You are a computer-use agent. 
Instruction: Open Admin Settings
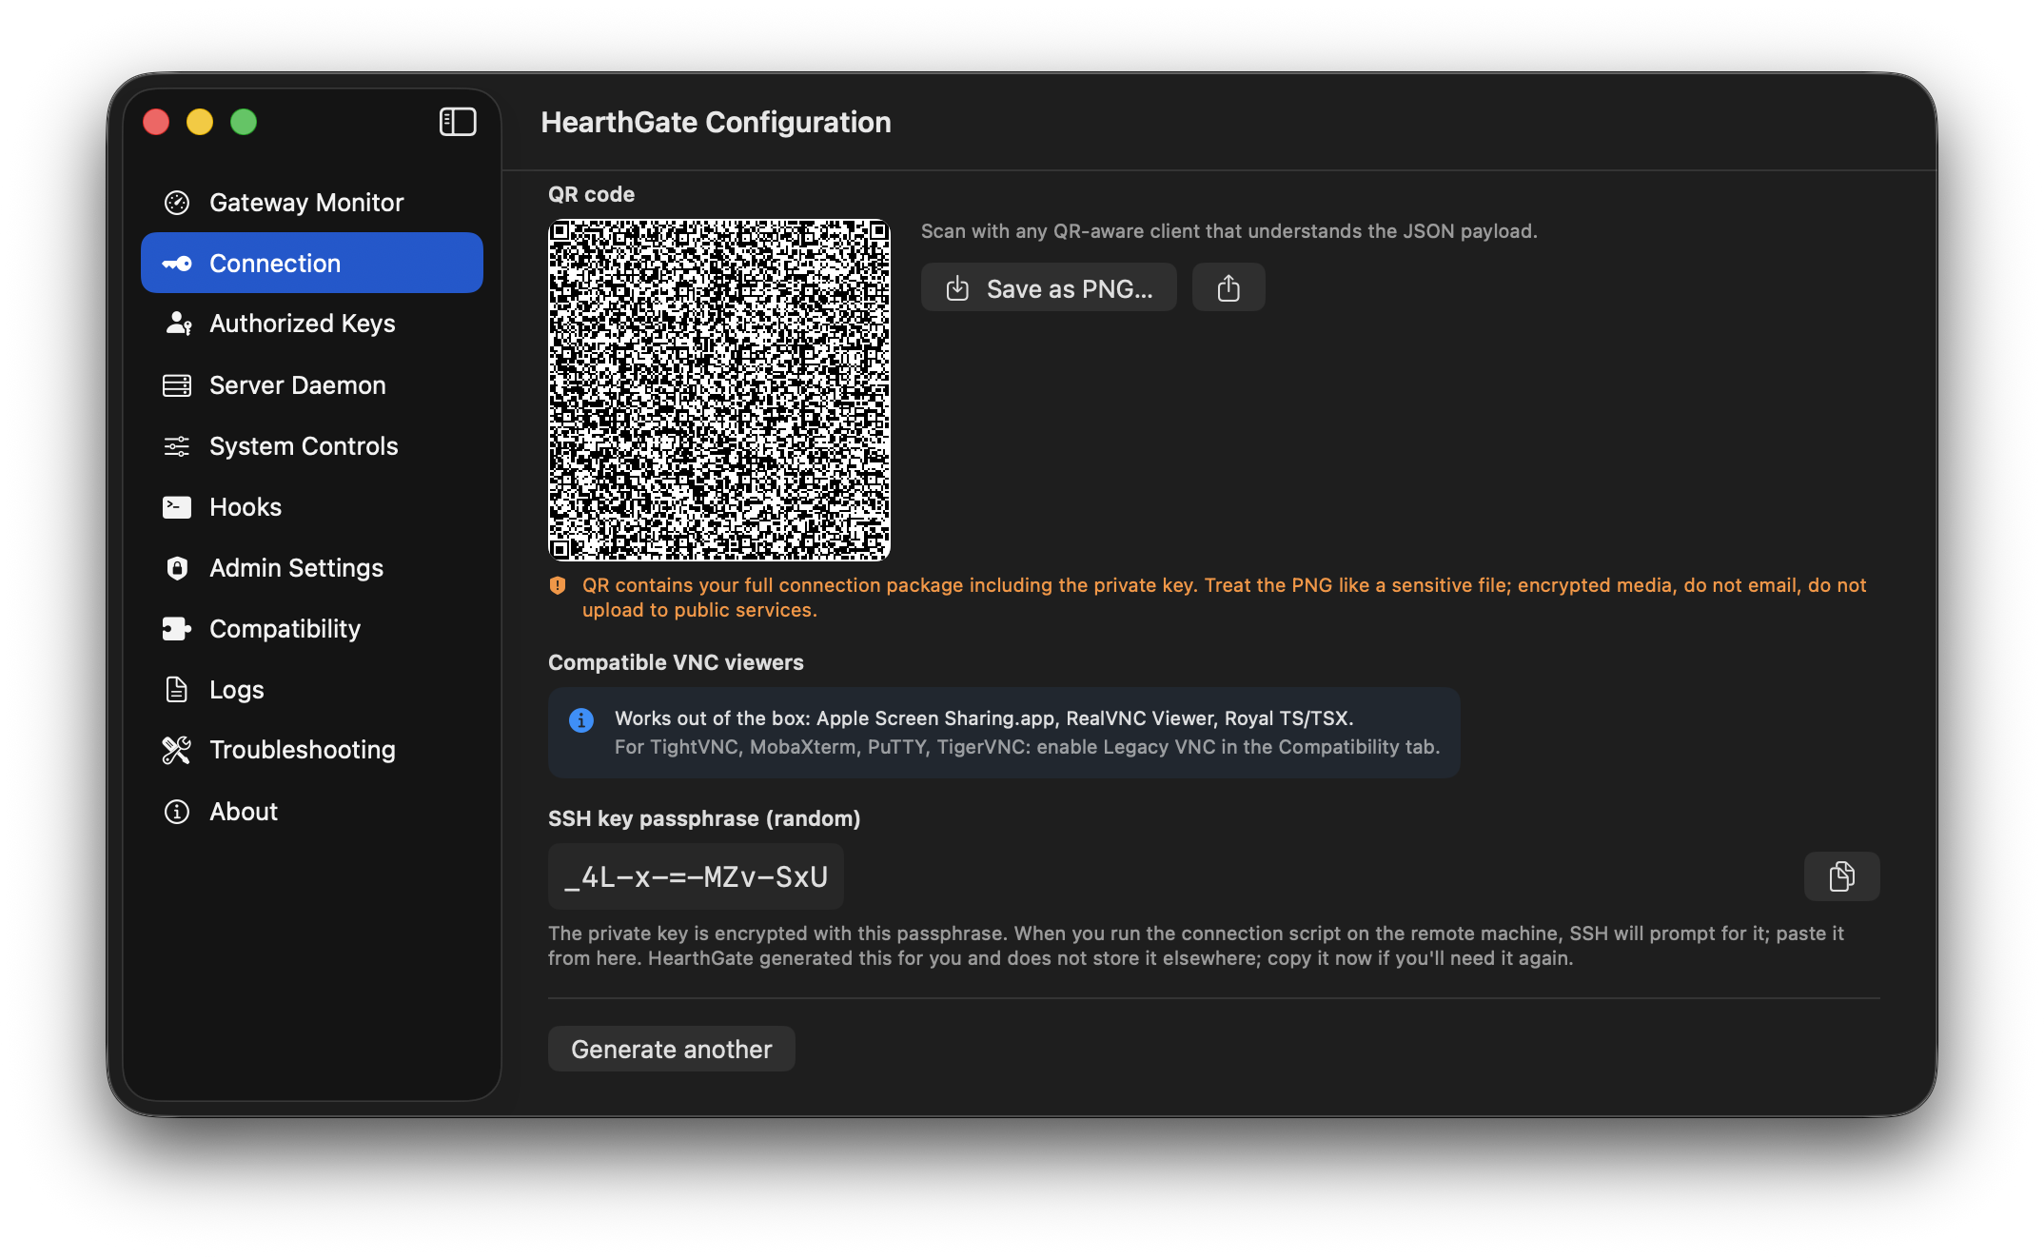[312, 568]
